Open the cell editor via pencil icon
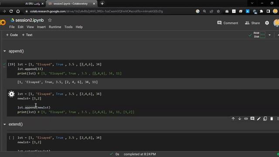This screenshot has width=279, height=157. (259, 119)
